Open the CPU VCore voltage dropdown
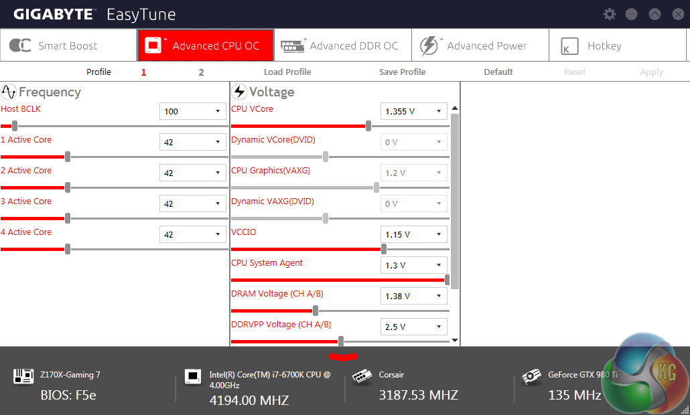The height and width of the screenshot is (415, 690). [x=413, y=111]
